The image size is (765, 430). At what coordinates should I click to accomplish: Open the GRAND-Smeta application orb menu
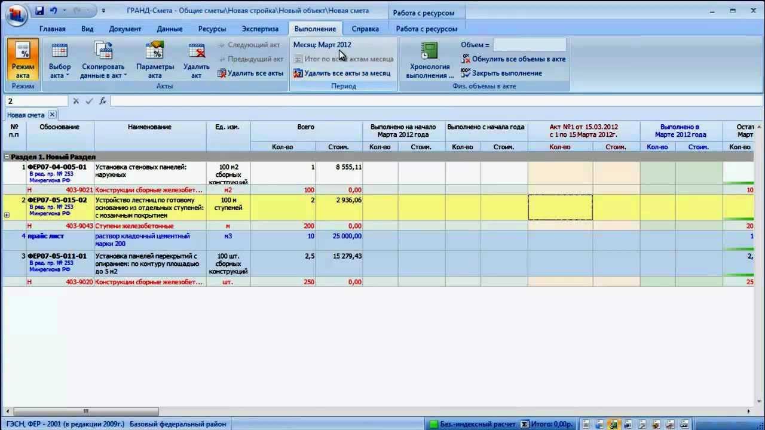pyautogui.click(x=16, y=15)
